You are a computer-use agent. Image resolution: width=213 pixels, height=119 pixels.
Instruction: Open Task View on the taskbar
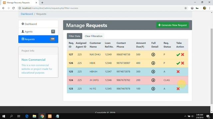coord(19,116)
